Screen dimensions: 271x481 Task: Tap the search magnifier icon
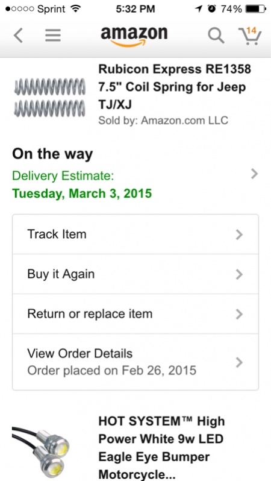[216, 36]
